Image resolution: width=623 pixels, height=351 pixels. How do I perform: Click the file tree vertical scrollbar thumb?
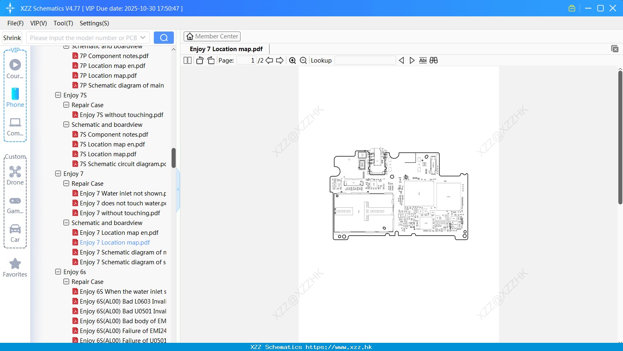point(173,158)
